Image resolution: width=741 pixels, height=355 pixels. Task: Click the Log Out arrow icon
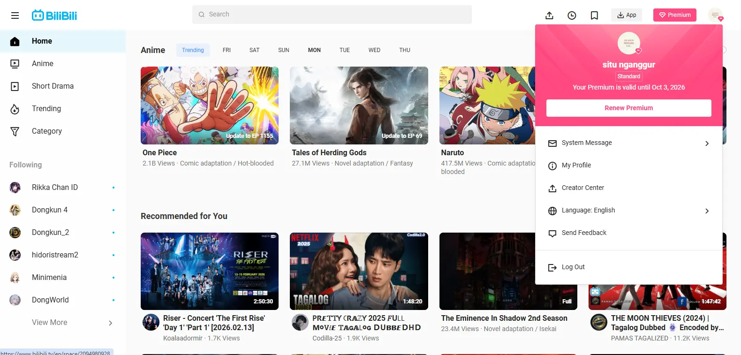(552, 267)
